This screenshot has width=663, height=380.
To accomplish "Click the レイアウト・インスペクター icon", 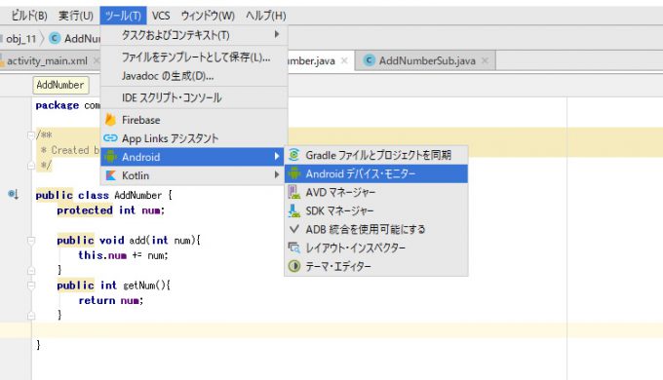I will tap(293, 247).
